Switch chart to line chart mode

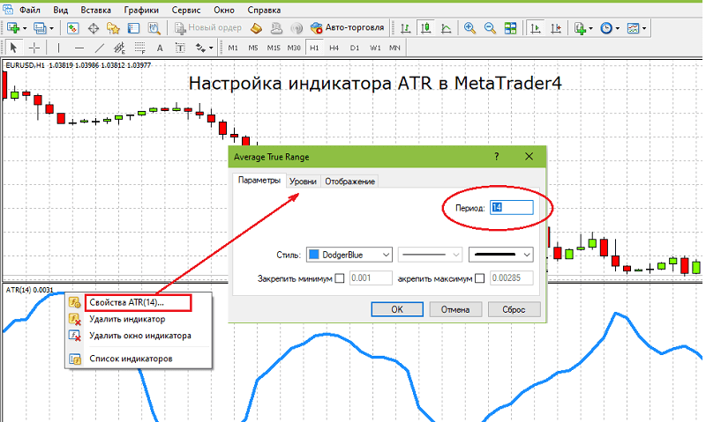(446, 28)
